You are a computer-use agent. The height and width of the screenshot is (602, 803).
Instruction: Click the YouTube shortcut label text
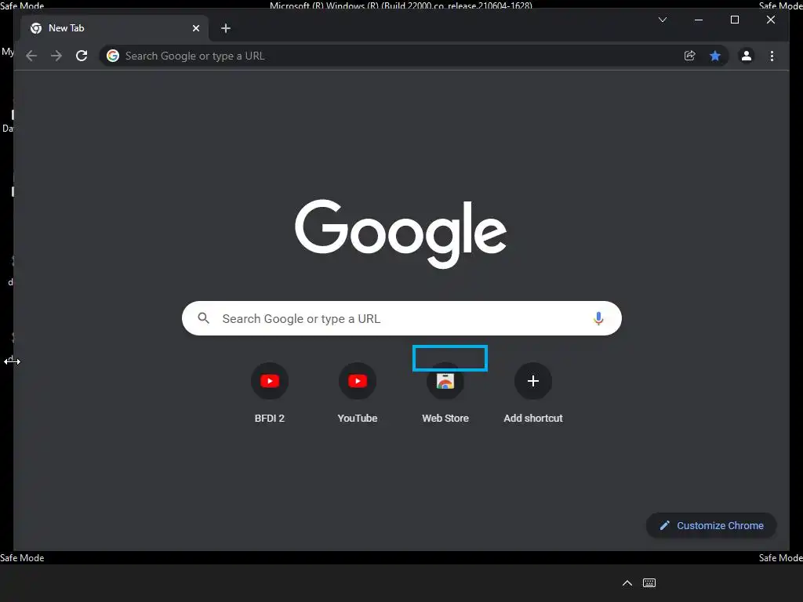[x=358, y=419]
